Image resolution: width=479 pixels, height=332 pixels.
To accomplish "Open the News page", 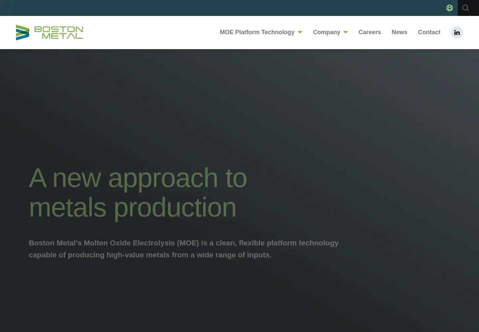I will (399, 32).
